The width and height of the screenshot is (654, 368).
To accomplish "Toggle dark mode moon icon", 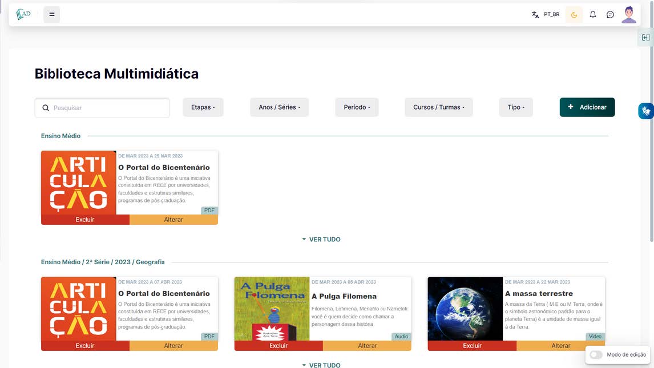I will click(574, 15).
